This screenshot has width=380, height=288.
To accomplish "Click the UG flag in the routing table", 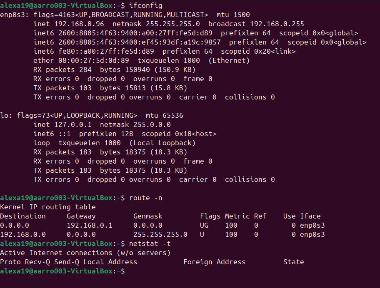I will [204, 225].
